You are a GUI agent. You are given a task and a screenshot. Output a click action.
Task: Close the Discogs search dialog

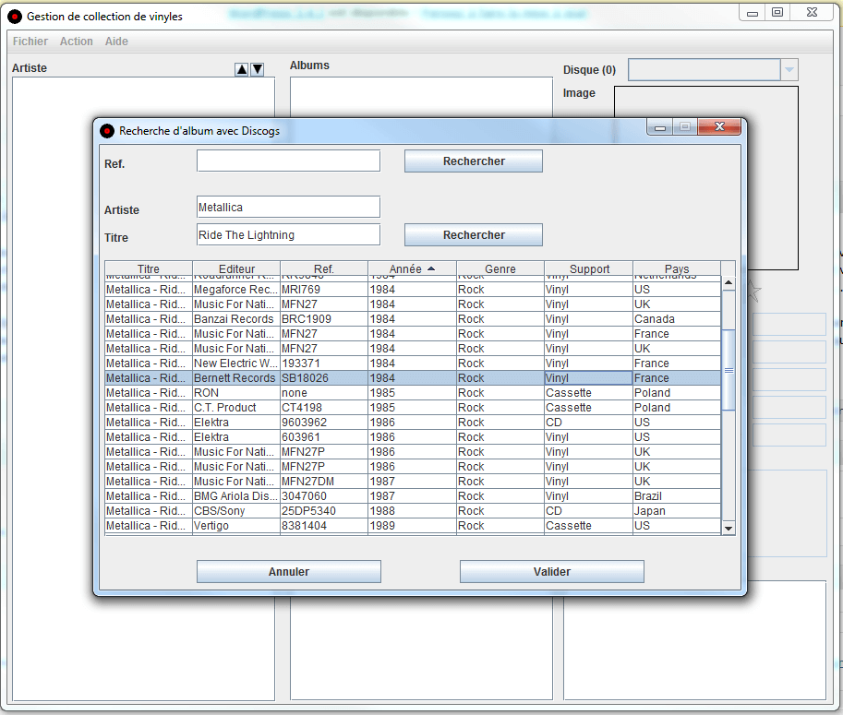pos(719,126)
